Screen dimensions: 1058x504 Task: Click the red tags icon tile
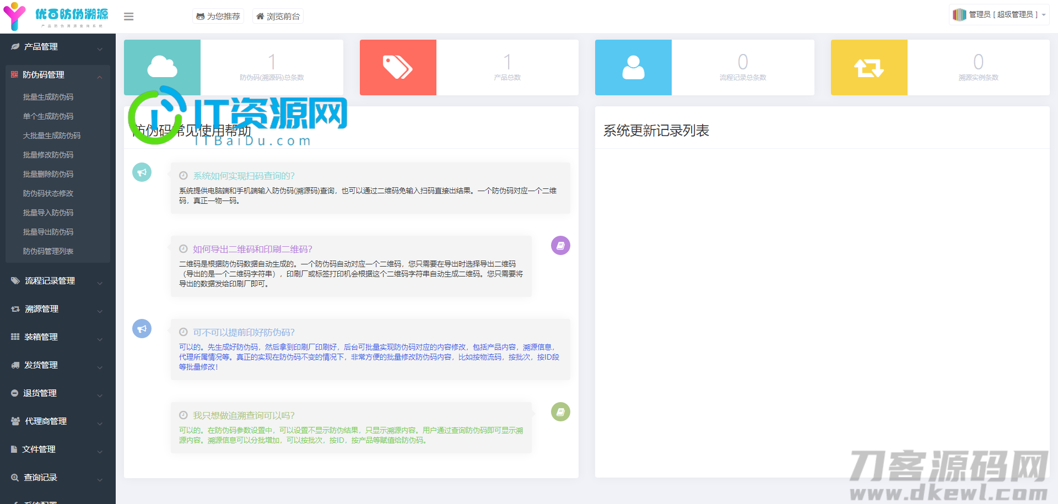[x=398, y=67]
